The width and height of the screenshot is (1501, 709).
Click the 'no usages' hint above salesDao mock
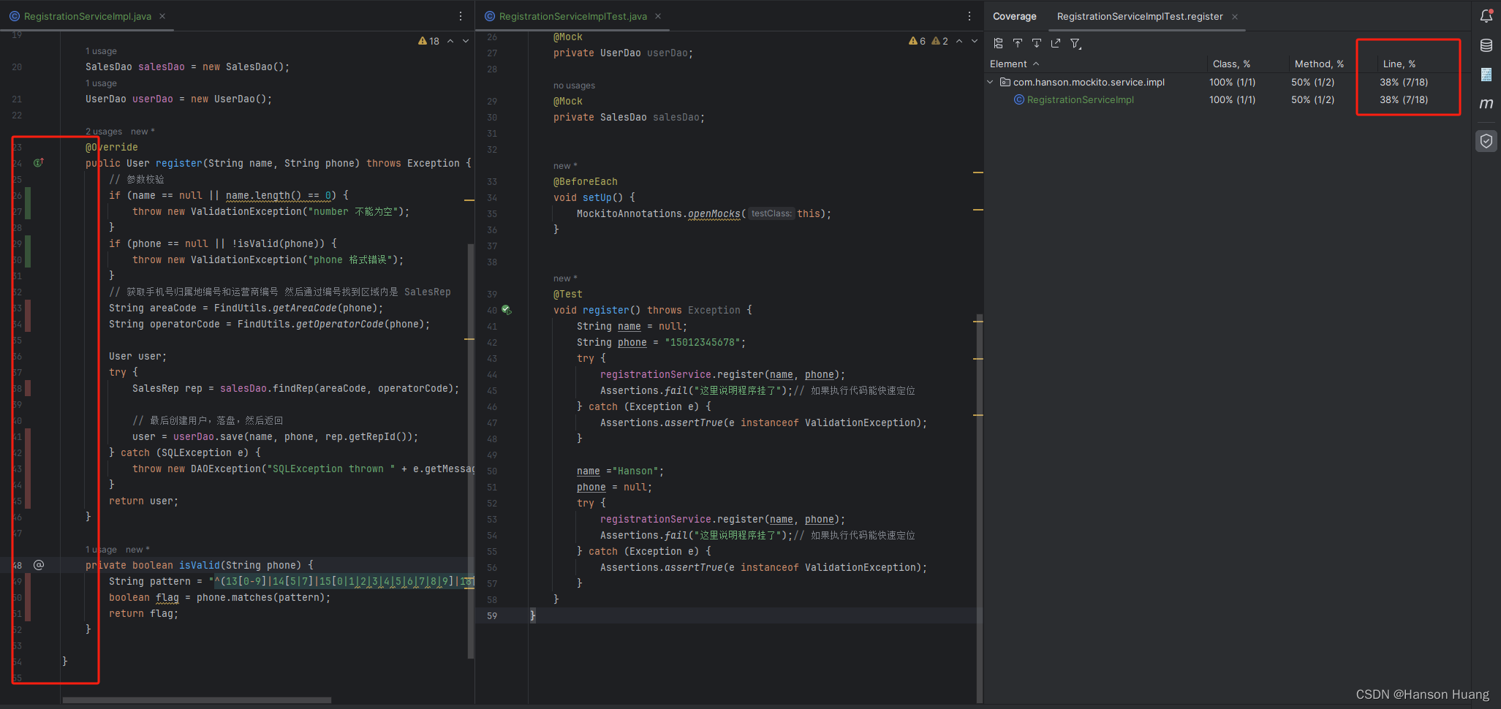[x=574, y=86]
